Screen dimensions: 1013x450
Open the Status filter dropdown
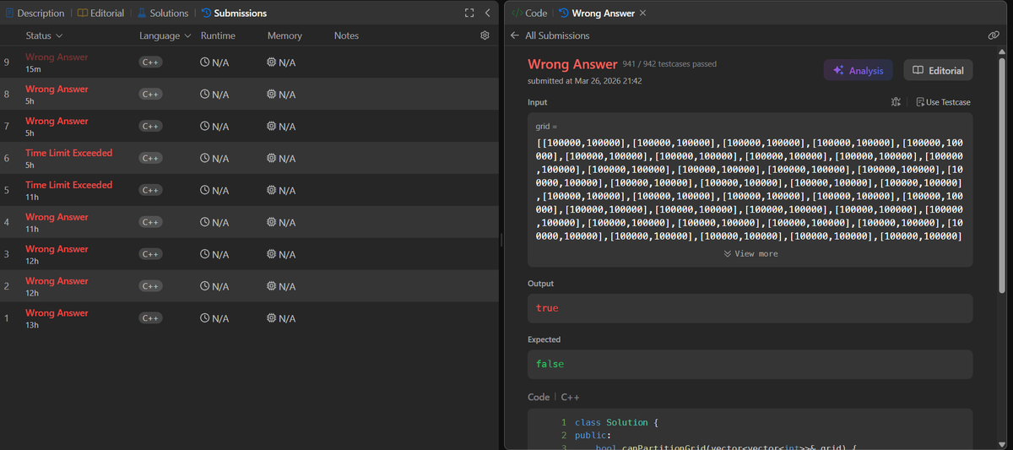click(44, 35)
